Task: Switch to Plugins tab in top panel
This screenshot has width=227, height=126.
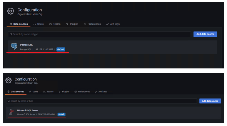Action: 72,24
